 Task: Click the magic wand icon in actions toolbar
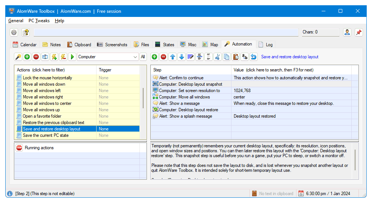[18, 57]
